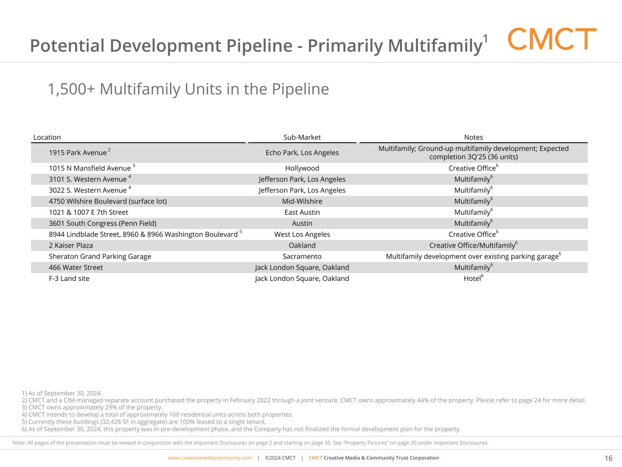Click the orange CMCT logo
Viewport: 622px width, 467px height.
pos(551,39)
